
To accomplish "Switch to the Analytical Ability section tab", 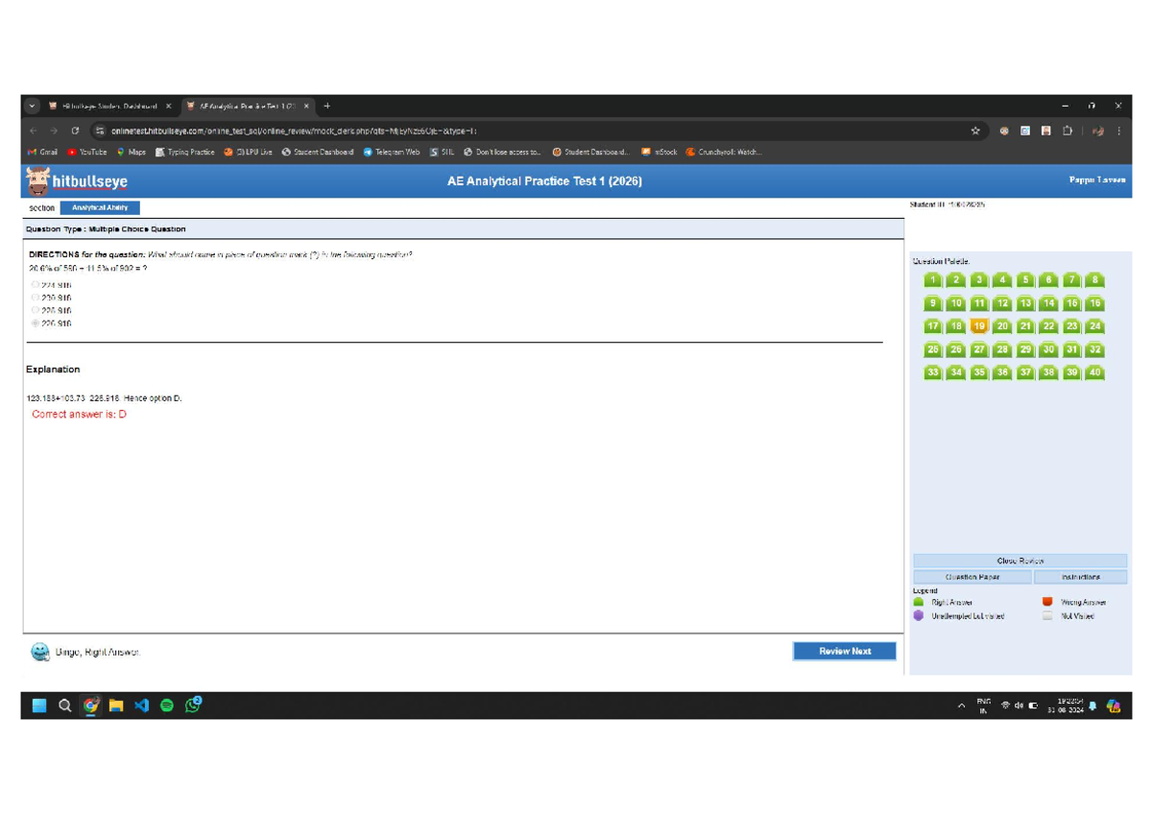I will coord(100,207).
